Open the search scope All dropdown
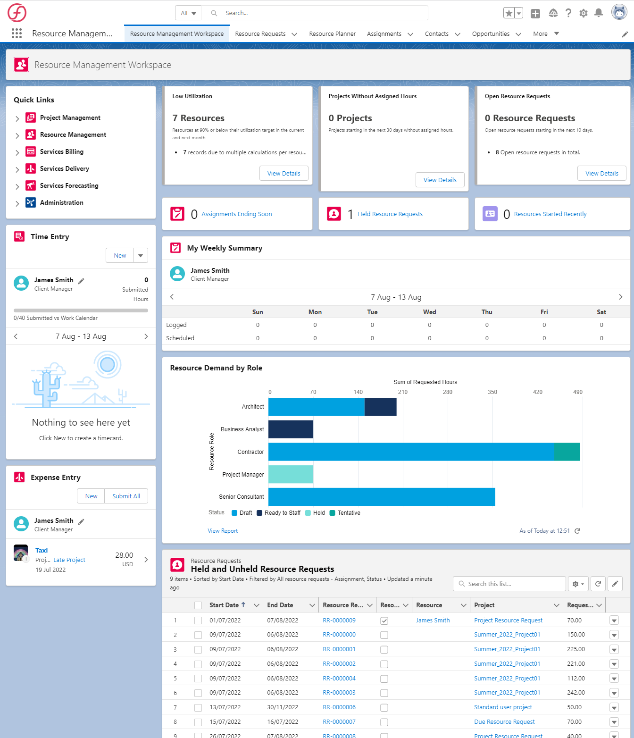The width and height of the screenshot is (634, 738). click(x=188, y=13)
